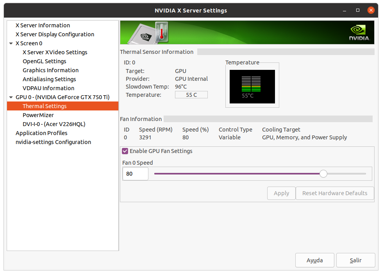Open Application Profiles page

pyautogui.click(x=41, y=133)
